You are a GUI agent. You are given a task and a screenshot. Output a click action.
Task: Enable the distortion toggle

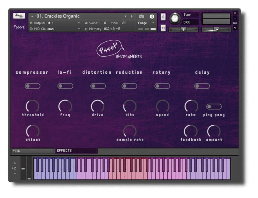point(98,86)
